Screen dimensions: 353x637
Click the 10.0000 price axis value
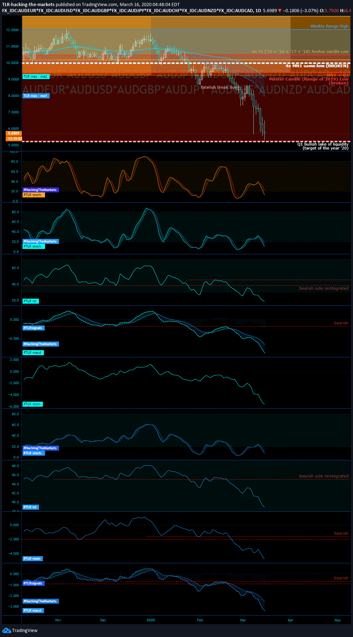point(13,63)
